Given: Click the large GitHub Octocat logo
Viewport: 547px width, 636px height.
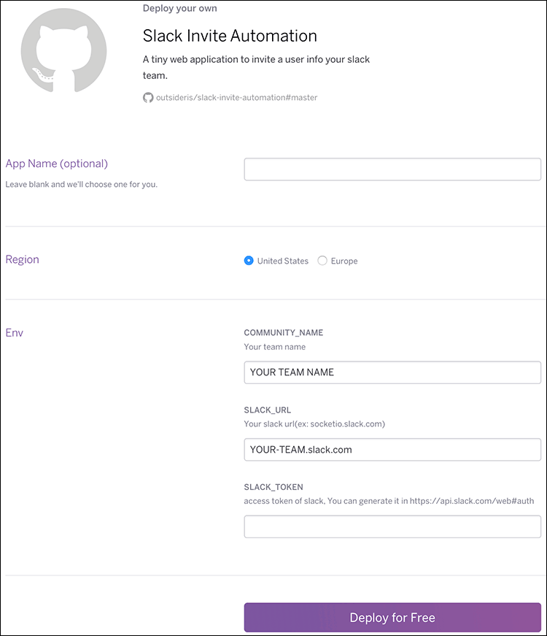Looking at the screenshot, I should (63, 50).
